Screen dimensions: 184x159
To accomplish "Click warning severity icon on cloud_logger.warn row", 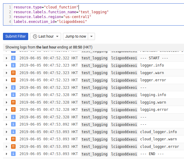I will coord(13,139).
